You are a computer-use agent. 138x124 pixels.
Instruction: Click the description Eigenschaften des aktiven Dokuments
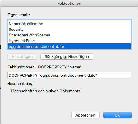point(46,91)
